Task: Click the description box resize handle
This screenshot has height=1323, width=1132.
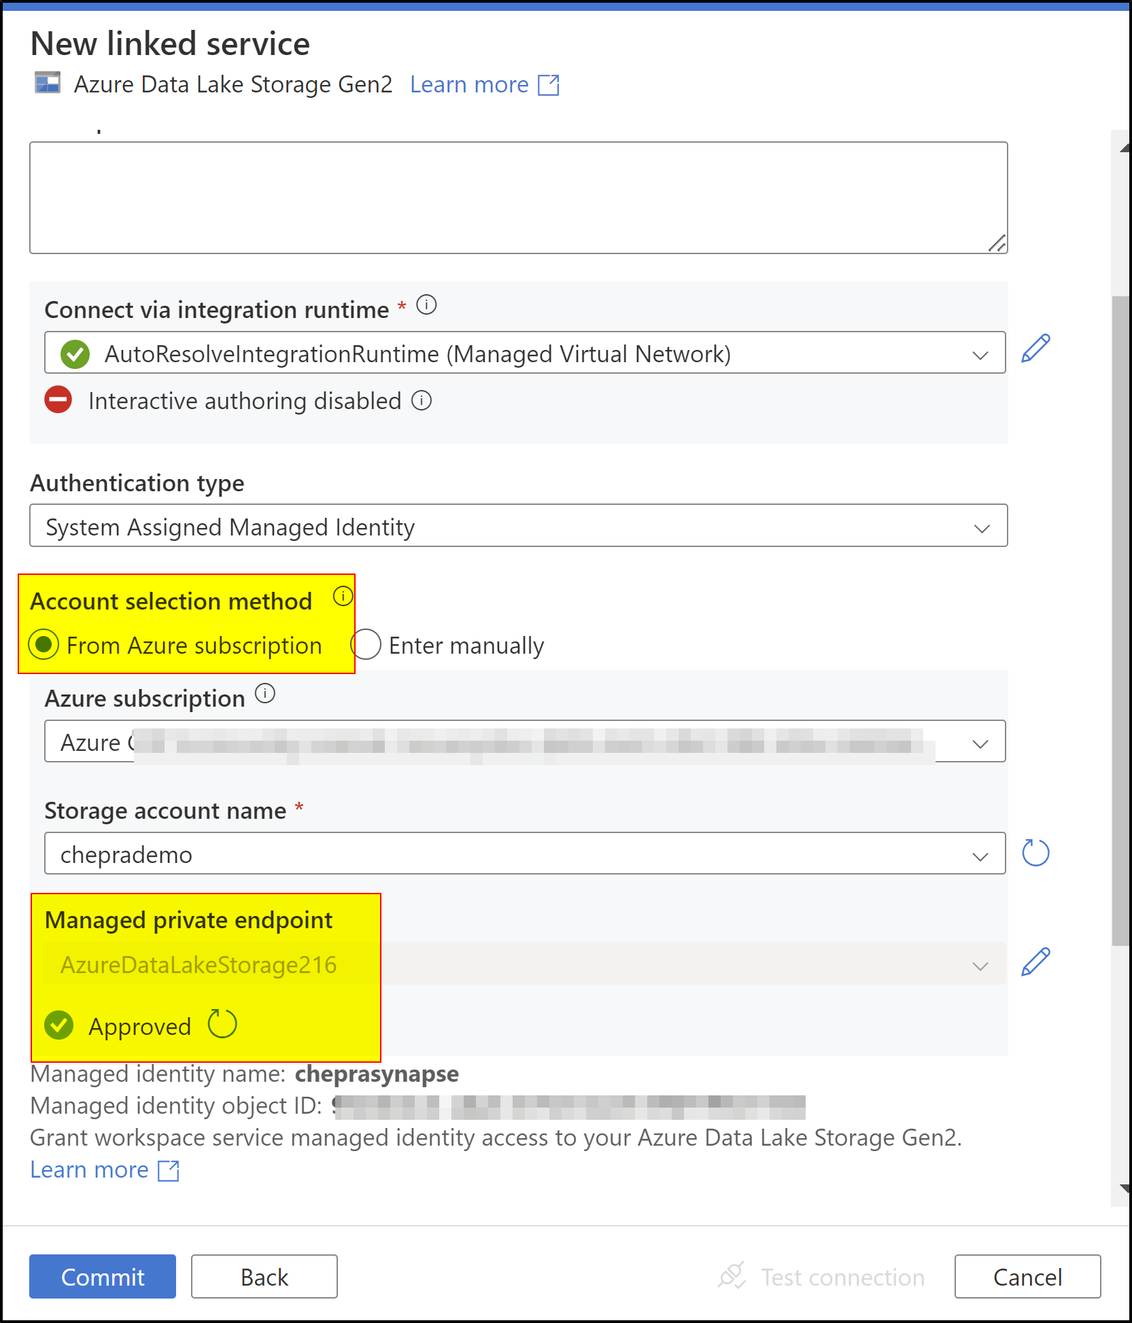Action: click(997, 243)
